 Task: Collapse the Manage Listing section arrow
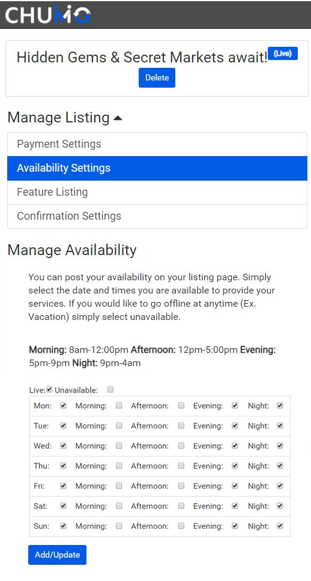click(x=118, y=118)
